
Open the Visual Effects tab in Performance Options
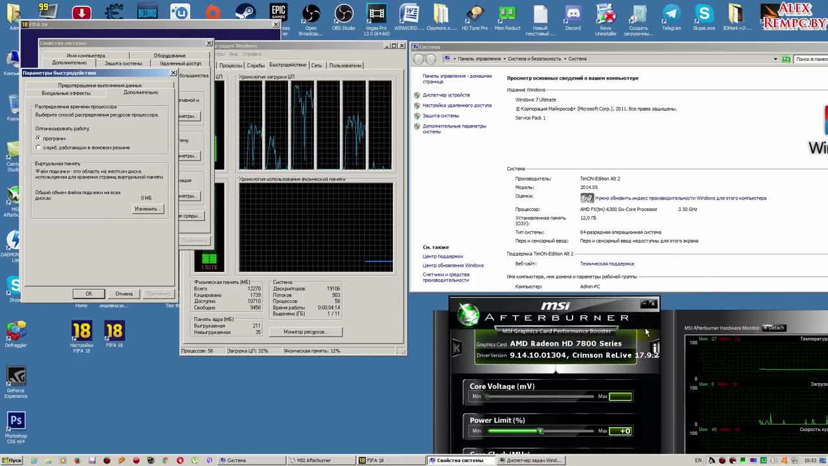click(x=66, y=93)
